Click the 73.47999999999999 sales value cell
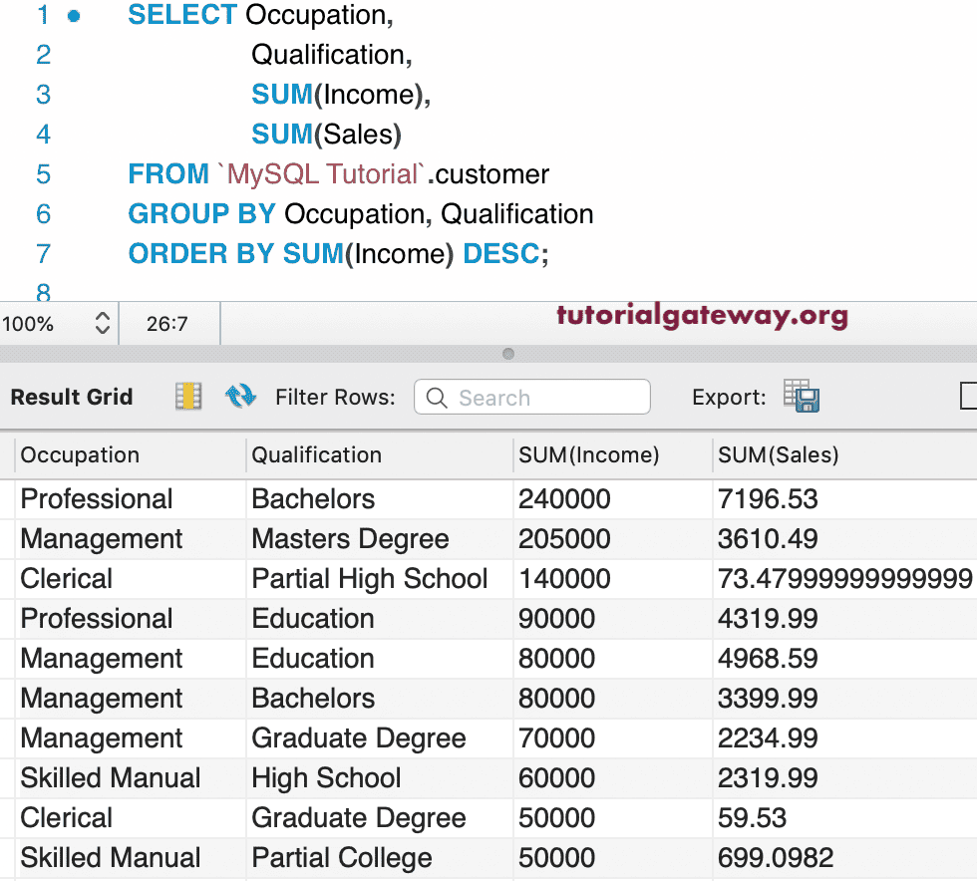This screenshot has width=977, height=881. pos(843,579)
